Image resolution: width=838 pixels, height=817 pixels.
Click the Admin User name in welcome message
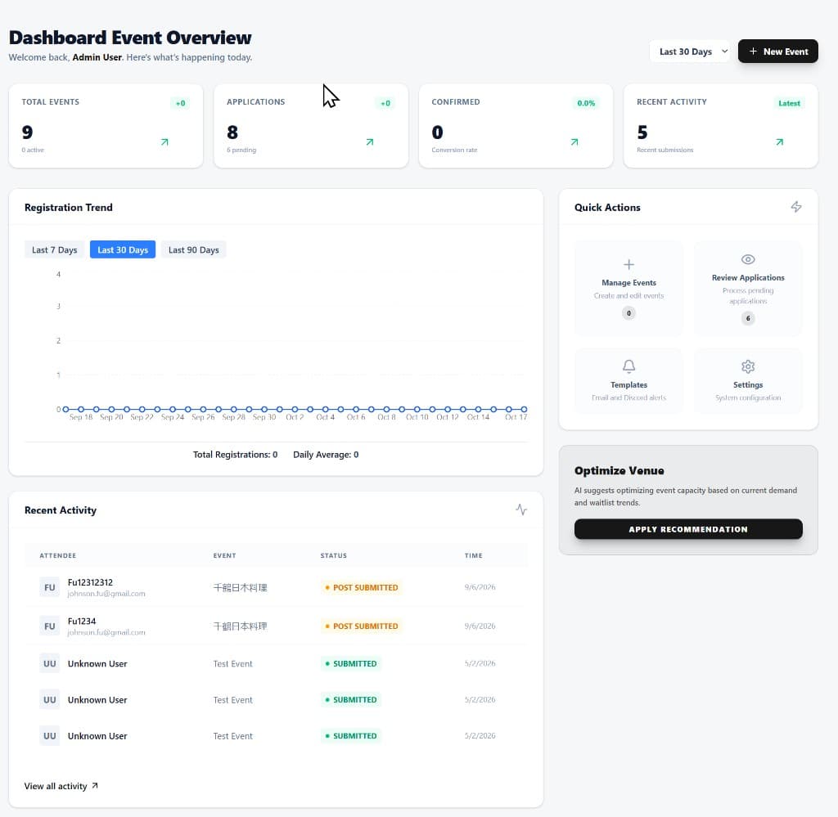click(97, 57)
